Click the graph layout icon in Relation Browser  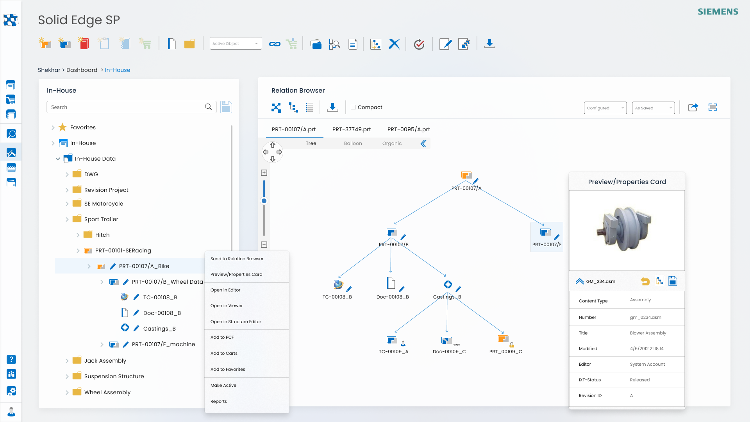click(276, 107)
